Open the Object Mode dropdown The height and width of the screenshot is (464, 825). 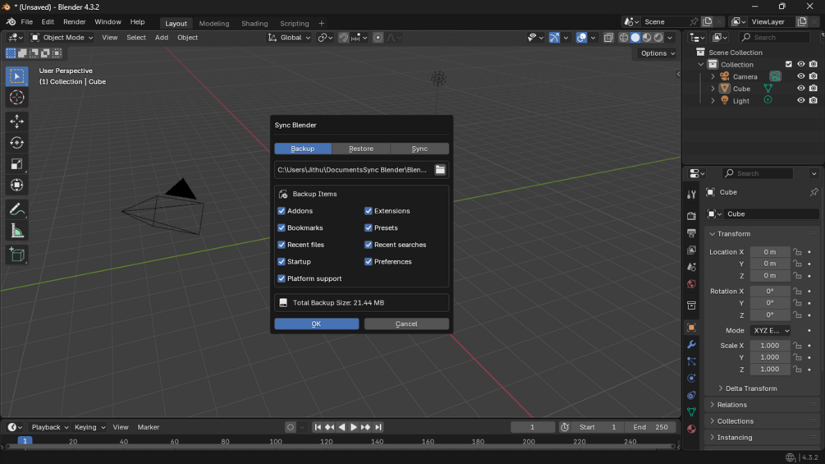pyautogui.click(x=62, y=37)
